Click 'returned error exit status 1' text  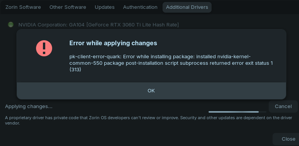[x=241, y=63]
